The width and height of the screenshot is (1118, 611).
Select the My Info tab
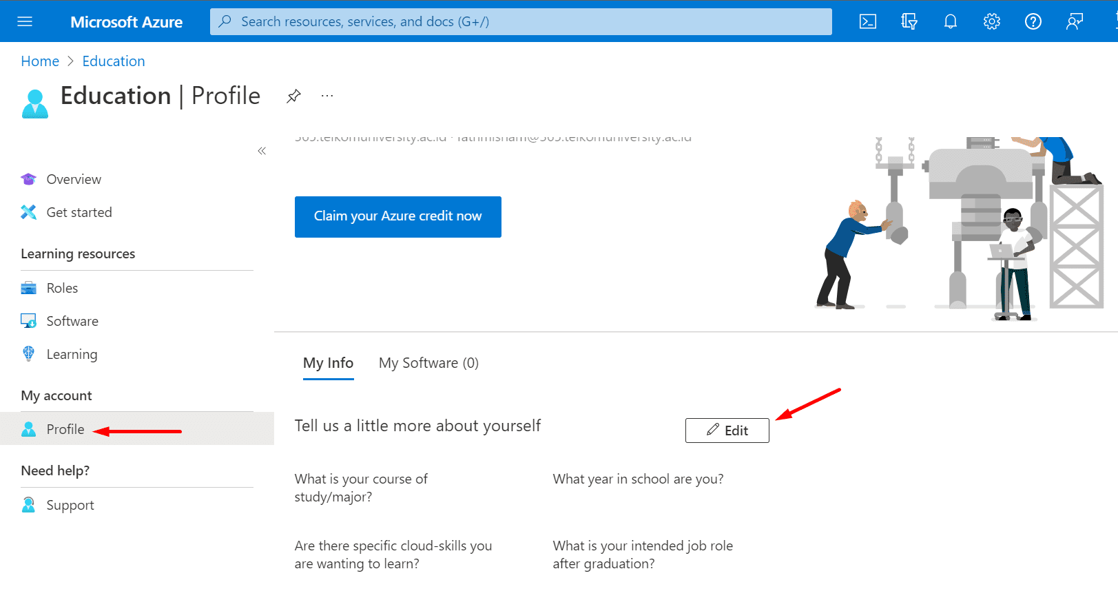point(328,363)
